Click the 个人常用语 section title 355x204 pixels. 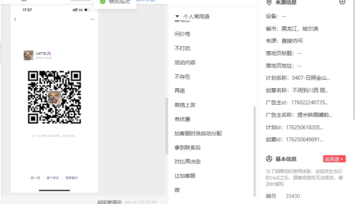point(196,16)
